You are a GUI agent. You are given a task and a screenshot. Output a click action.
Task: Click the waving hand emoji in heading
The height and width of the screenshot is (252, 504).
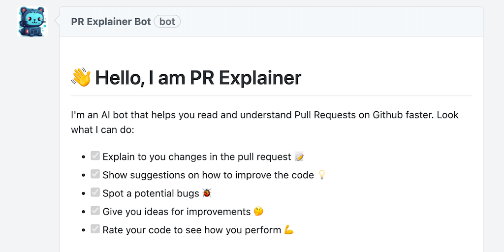tap(81, 78)
